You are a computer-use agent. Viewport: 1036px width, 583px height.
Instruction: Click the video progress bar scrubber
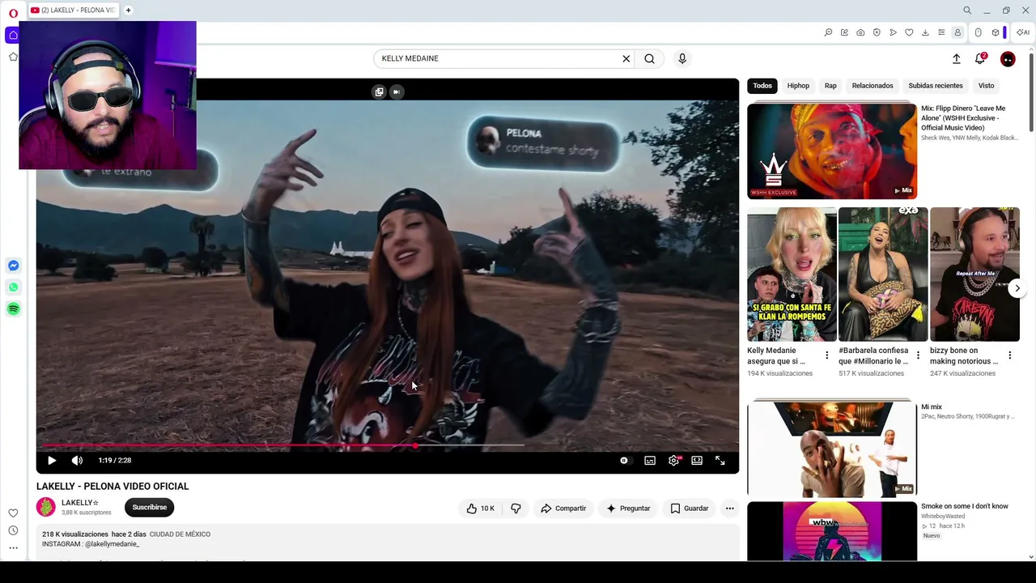pyautogui.click(x=415, y=445)
